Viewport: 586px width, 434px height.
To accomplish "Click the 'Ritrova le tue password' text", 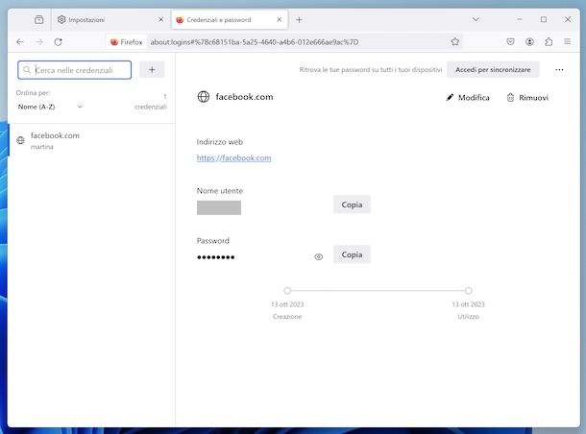I will coord(371,70).
